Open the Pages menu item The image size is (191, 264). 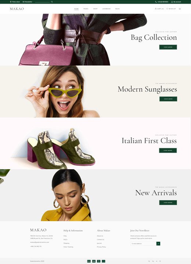pyautogui.click(x=86, y=9)
